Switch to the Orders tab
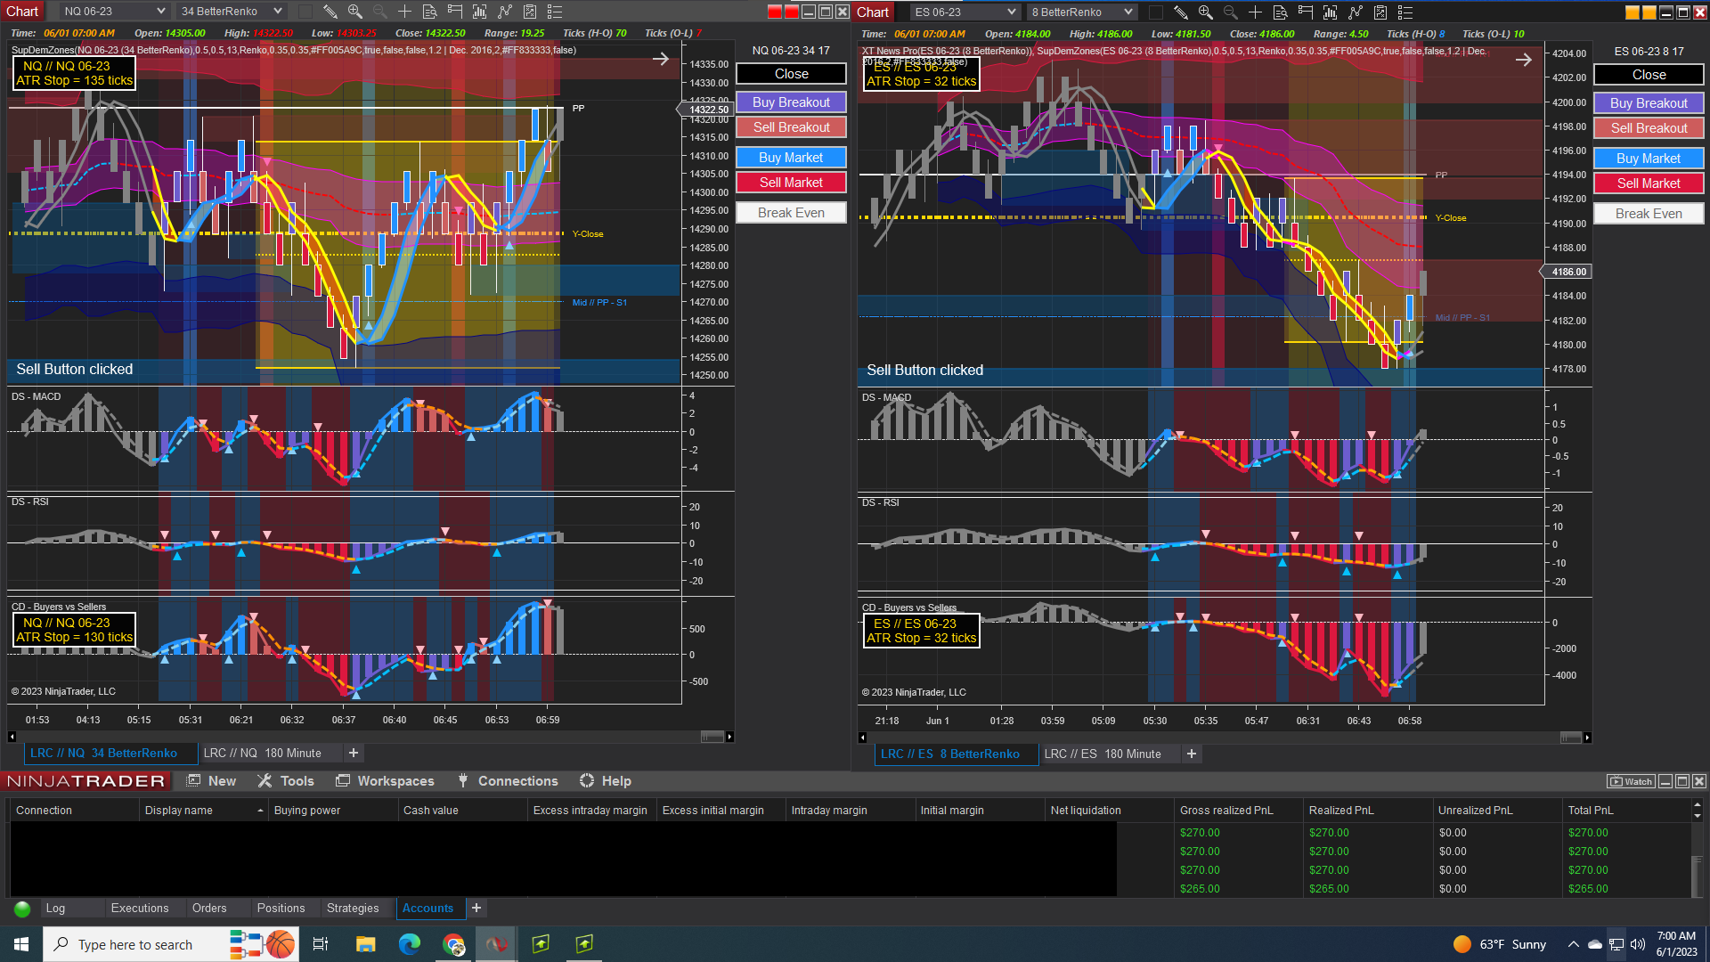The image size is (1710, 962). click(x=209, y=909)
